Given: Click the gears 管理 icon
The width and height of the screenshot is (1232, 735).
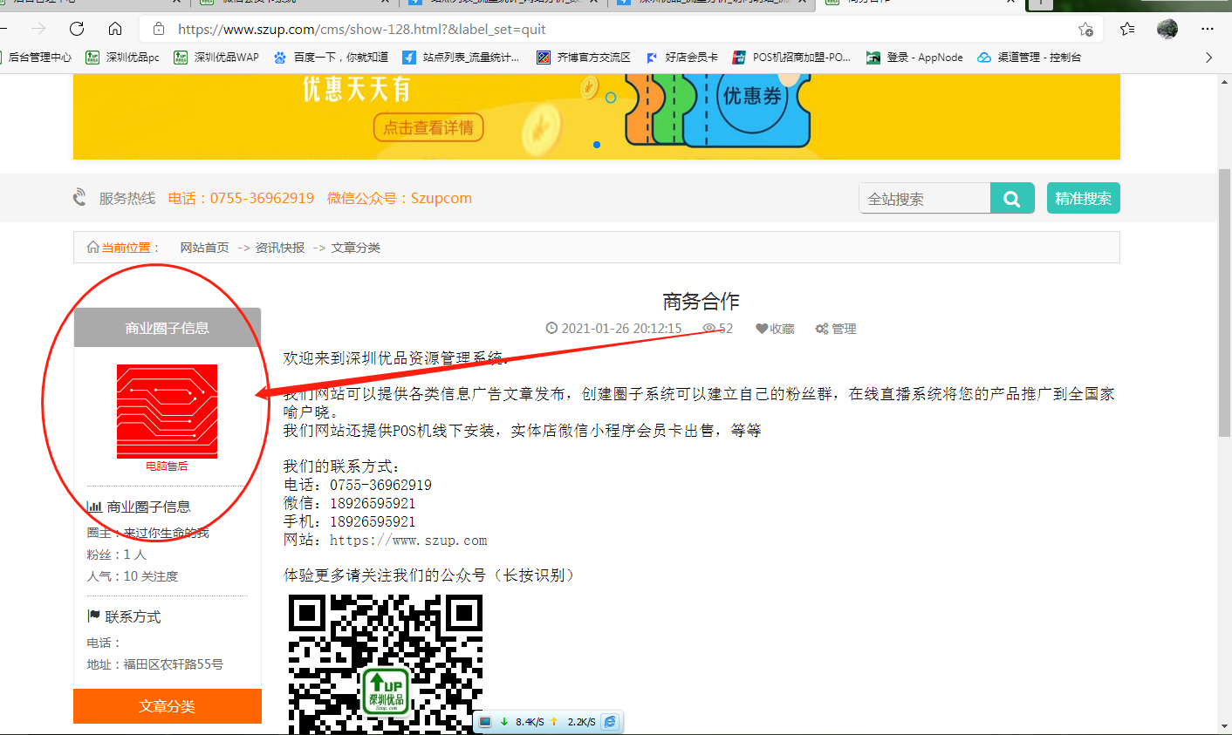Looking at the screenshot, I should 821,329.
